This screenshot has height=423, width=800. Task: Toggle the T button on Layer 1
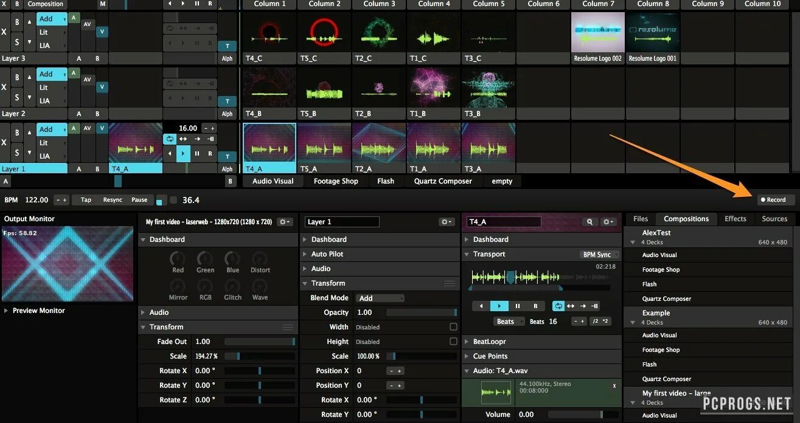click(x=228, y=157)
